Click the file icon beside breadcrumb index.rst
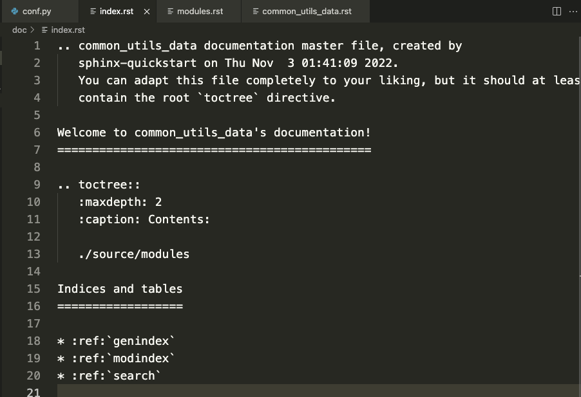Image resolution: width=581 pixels, height=397 pixels. point(44,30)
